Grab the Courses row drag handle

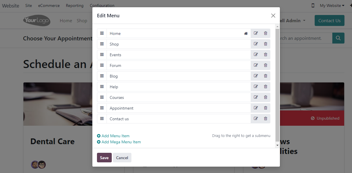click(x=102, y=97)
